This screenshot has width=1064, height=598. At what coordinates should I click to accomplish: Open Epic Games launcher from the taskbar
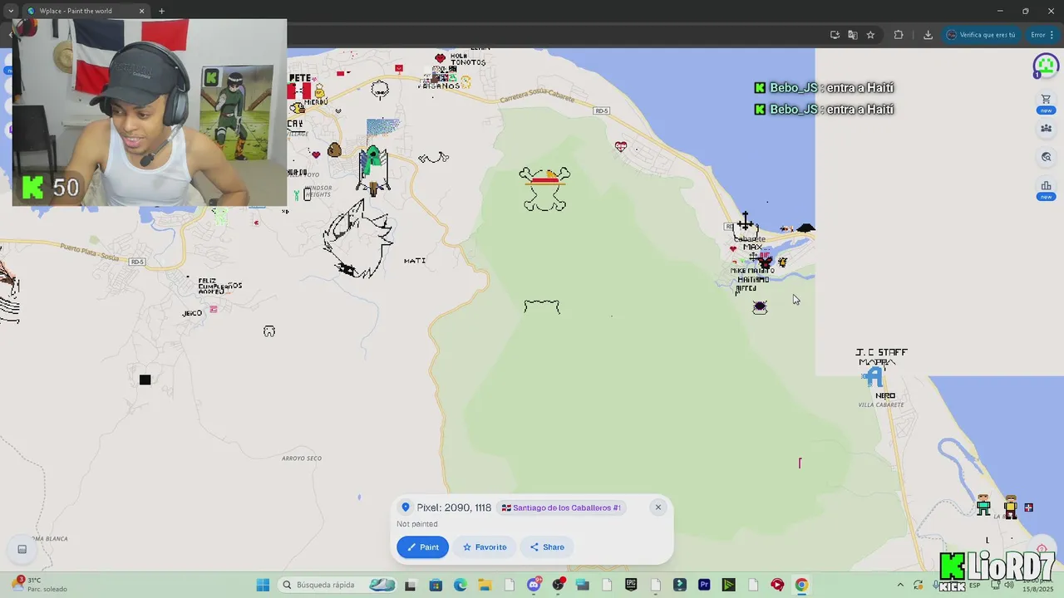(x=631, y=585)
